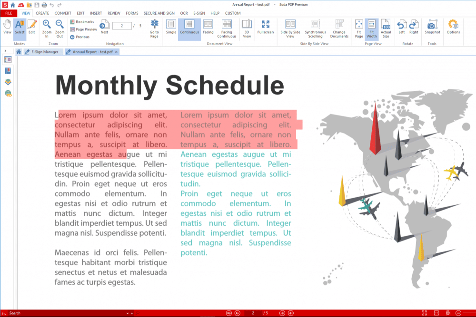Open 3D View
The image size is (476, 317).
[247, 28]
